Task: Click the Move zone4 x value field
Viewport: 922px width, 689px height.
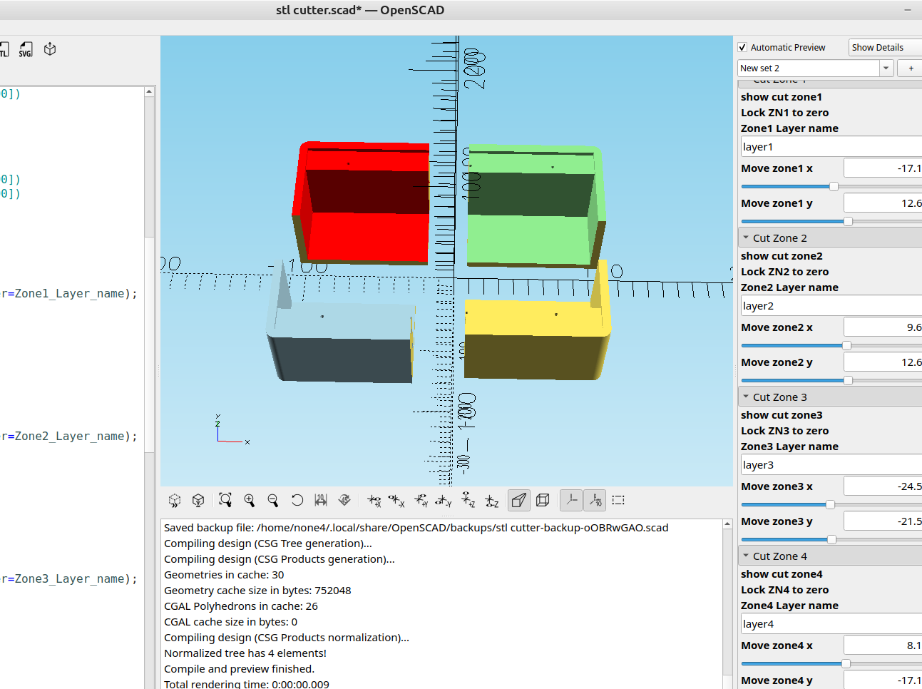Action: coord(883,645)
